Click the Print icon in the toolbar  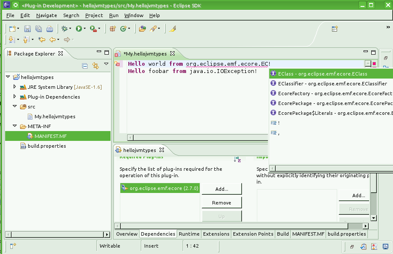(x=49, y=29)
